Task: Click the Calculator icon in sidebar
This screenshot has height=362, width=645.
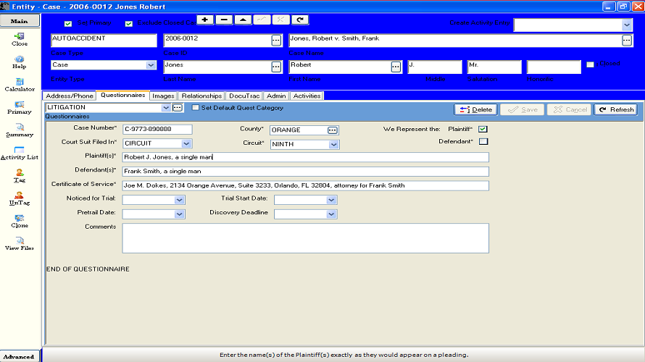Action: (x=20, y=83)
